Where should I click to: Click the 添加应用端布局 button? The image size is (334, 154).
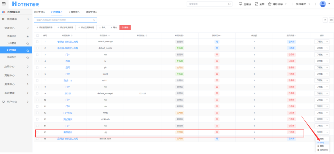(86, 27)
